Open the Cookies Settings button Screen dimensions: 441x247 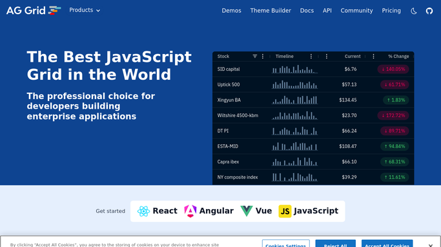click(286, 244)
